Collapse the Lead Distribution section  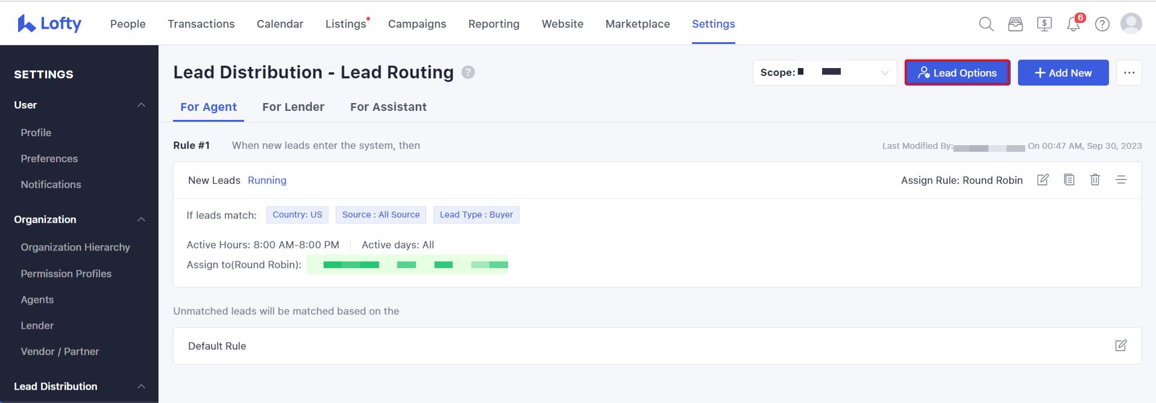click(x=141, y=386)
